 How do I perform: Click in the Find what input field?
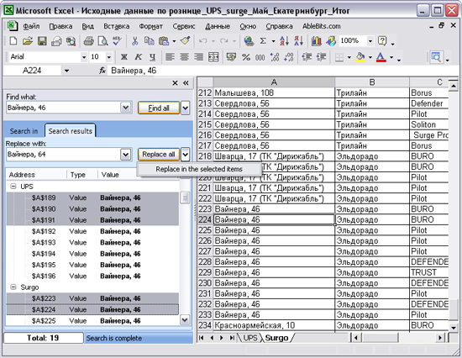click(63, 108)
